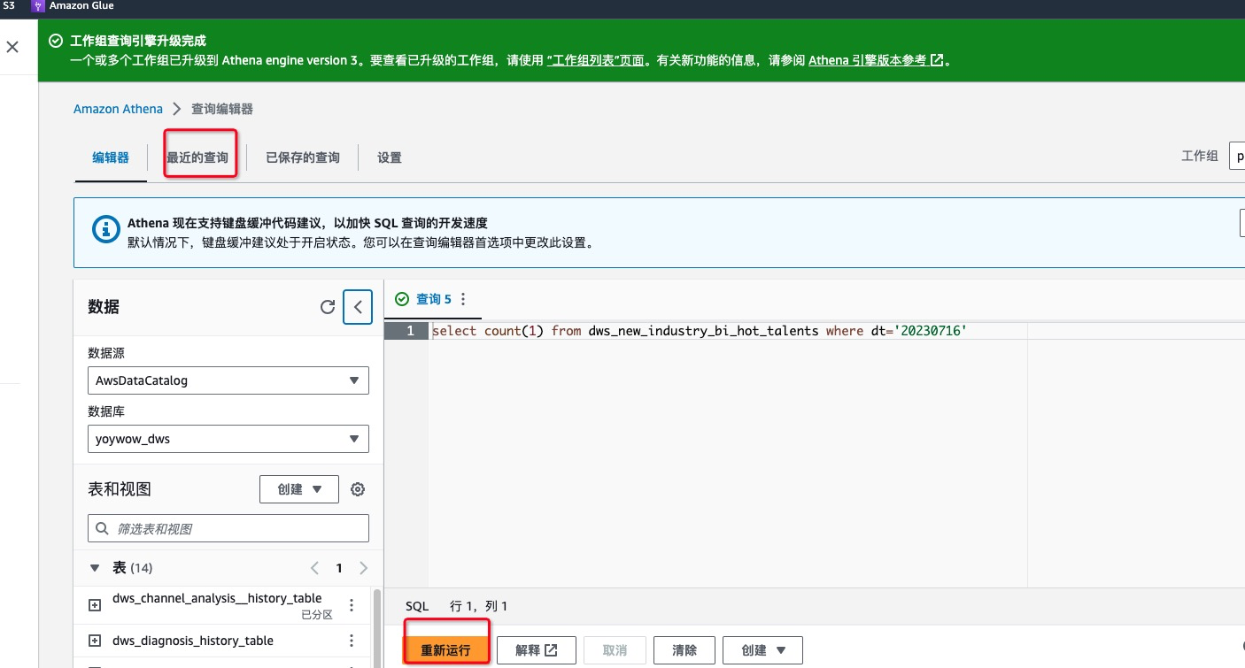Go to Amazon Athena breadcrumb

point(118,109)
